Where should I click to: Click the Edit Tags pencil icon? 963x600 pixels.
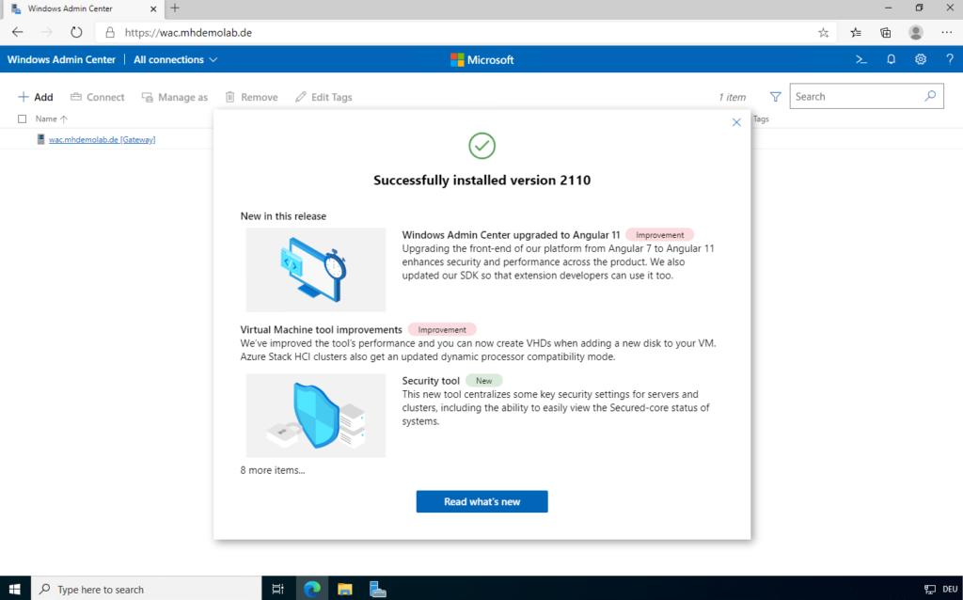click(x=299, y=96)
